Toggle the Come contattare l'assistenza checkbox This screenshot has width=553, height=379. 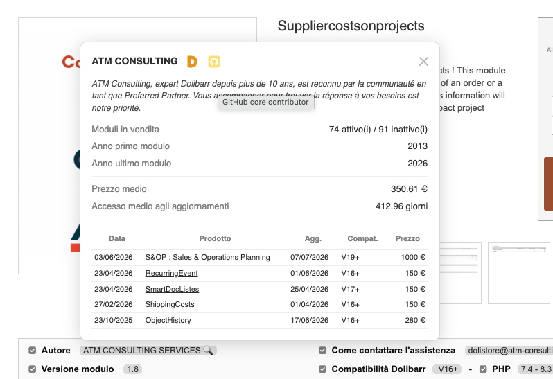point(322,350)
